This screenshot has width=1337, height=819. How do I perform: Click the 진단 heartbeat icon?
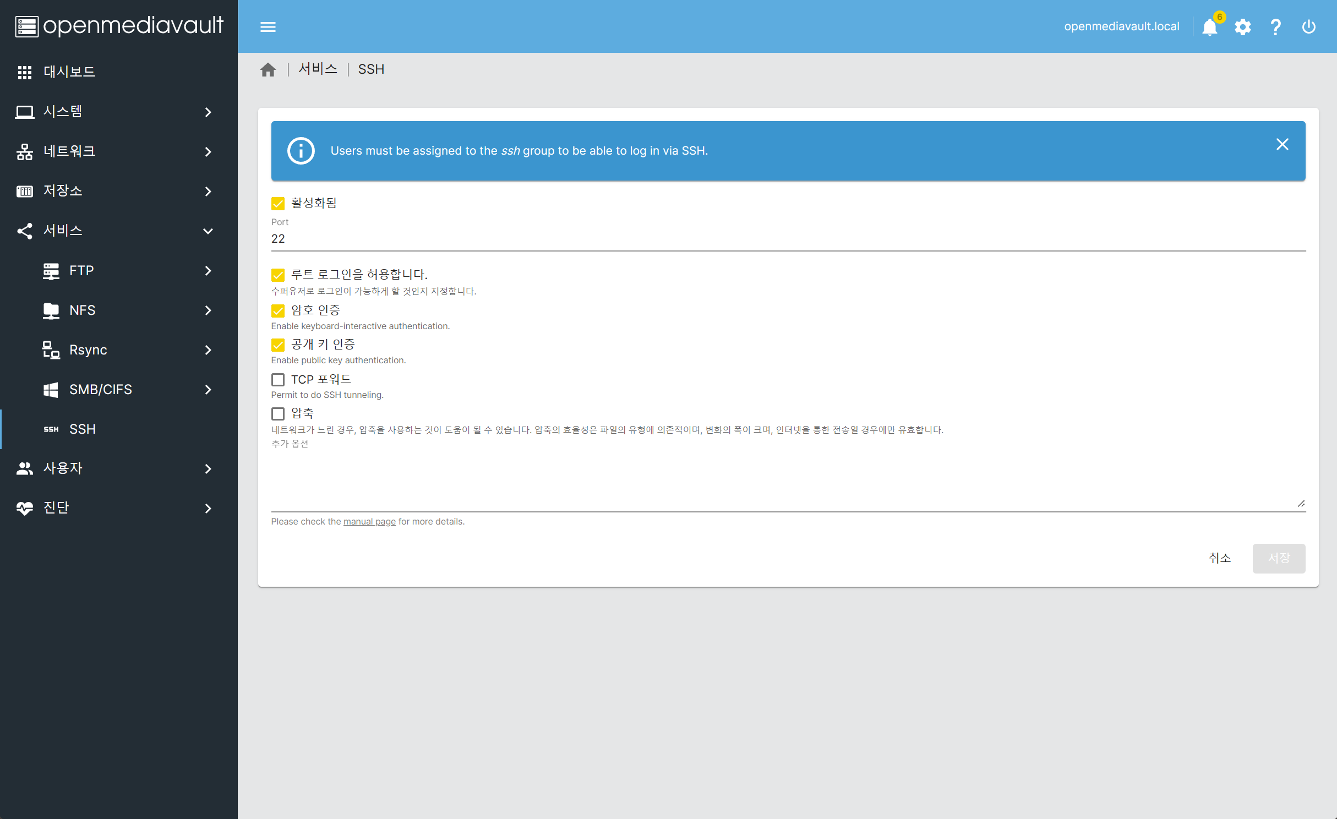[x=24, y=508]
